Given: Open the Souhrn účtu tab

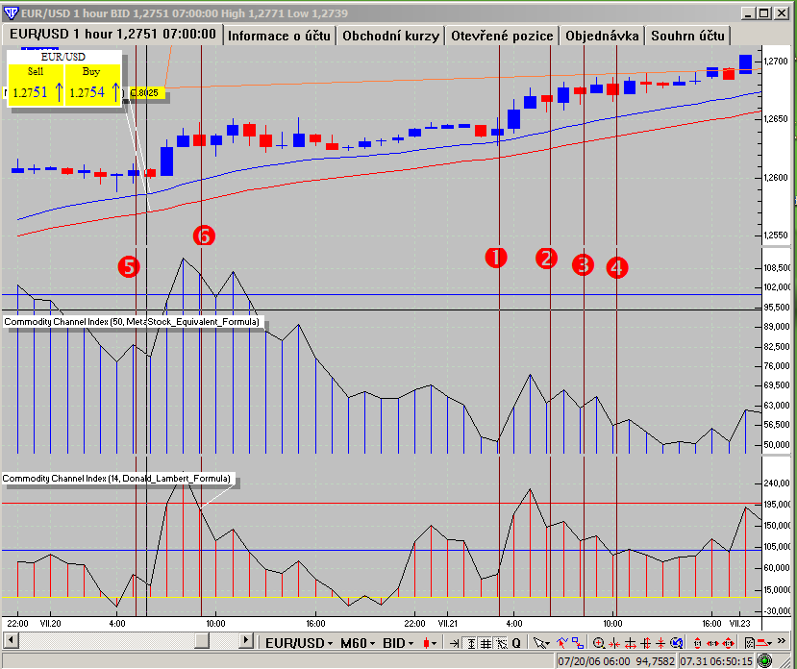Looking at the screenshot, I should 687,36.
